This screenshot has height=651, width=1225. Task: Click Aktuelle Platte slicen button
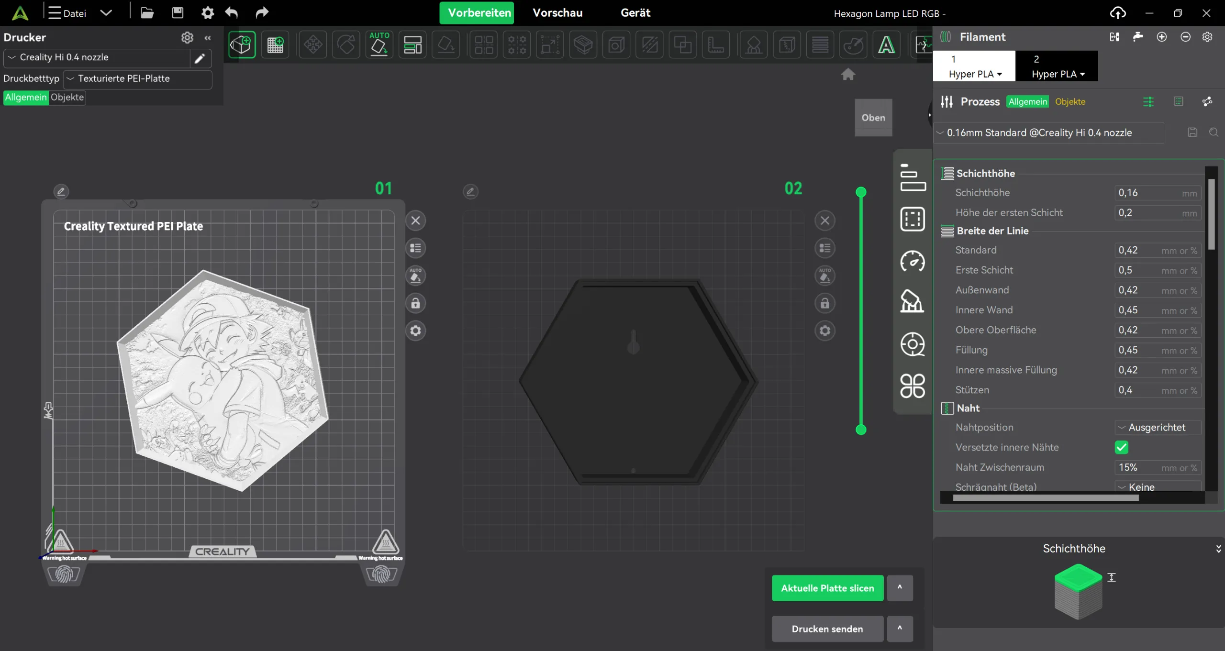[827, 588]
